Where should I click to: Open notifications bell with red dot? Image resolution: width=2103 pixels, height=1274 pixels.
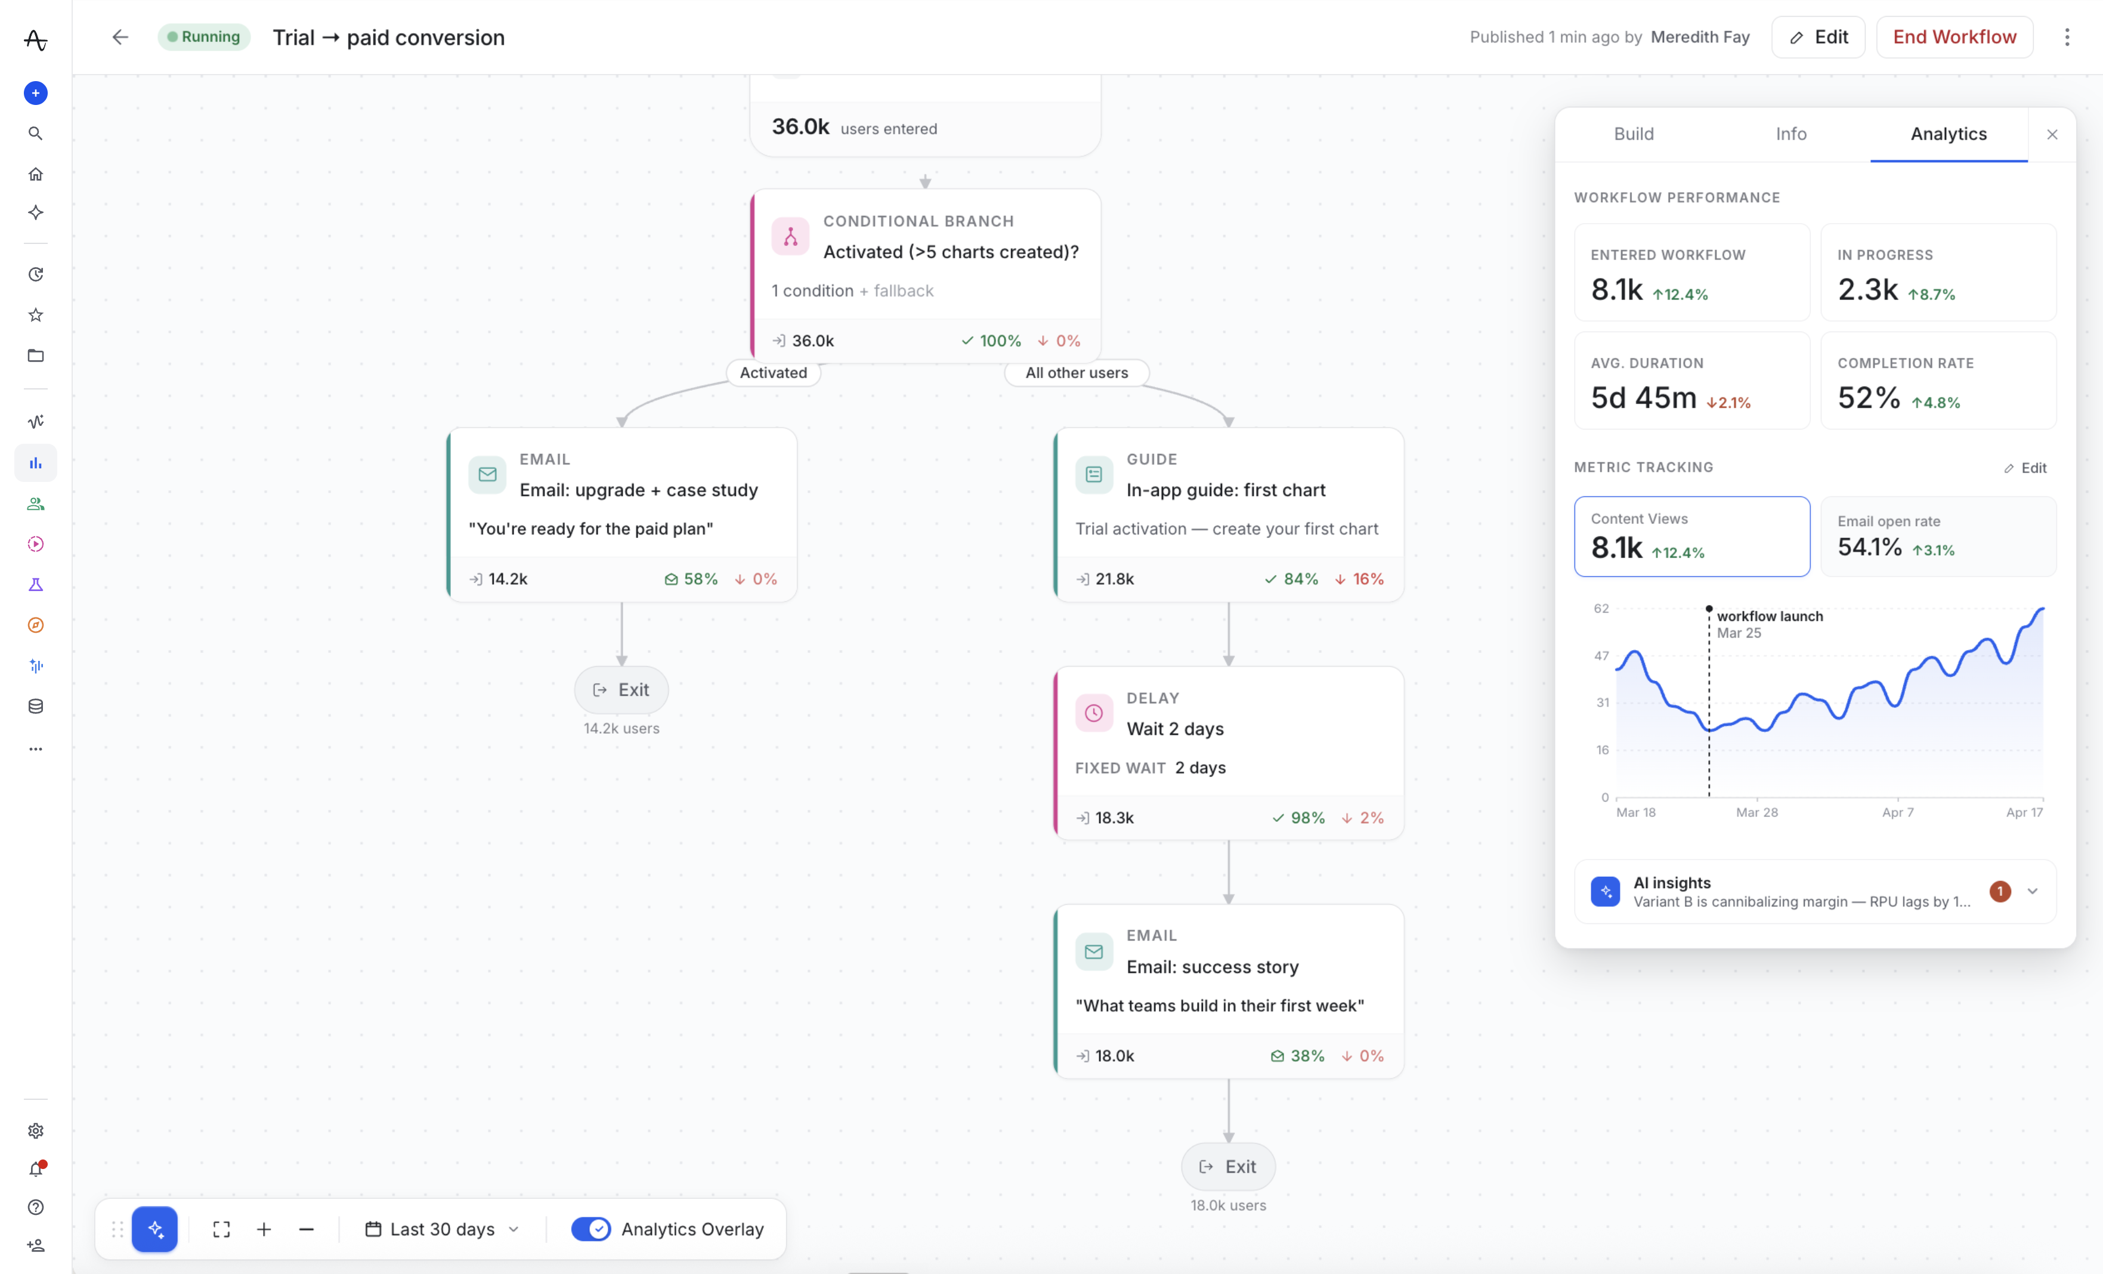(x=36, y=1169)
